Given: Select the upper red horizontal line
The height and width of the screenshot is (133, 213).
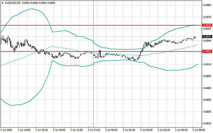Looking at the screenshot, I should (101, 25).
